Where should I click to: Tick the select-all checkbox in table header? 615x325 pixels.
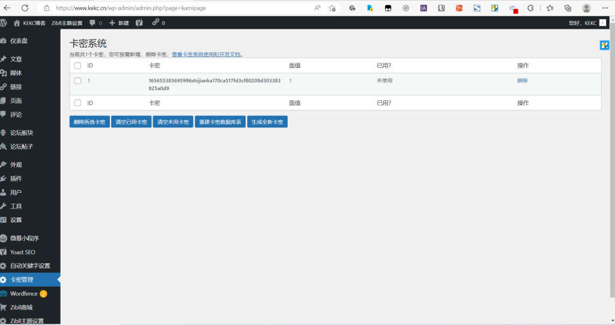tap(77, 65)
